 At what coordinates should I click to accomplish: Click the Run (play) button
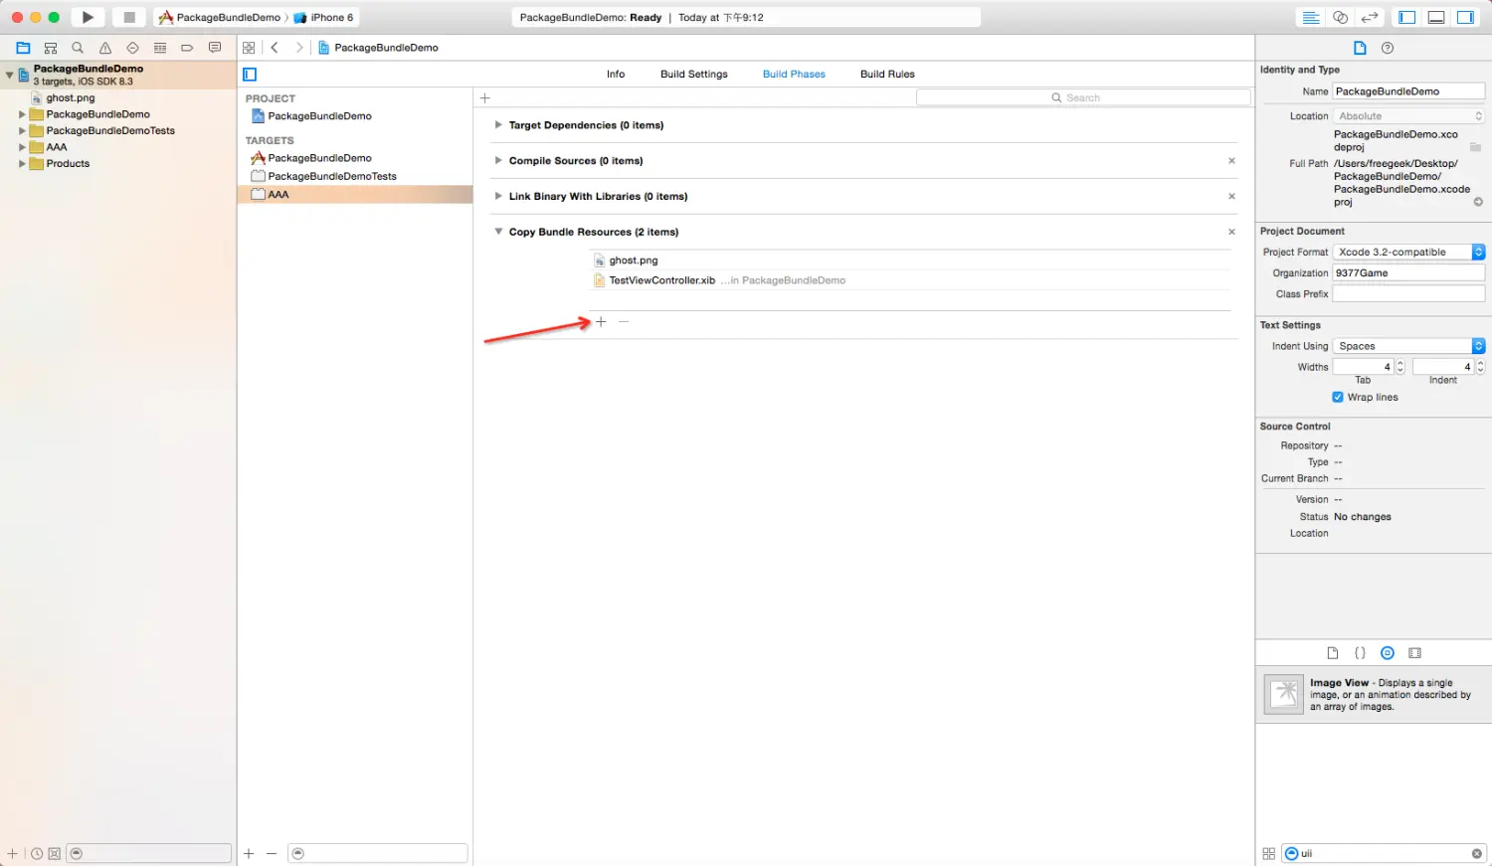coord(88,17)
